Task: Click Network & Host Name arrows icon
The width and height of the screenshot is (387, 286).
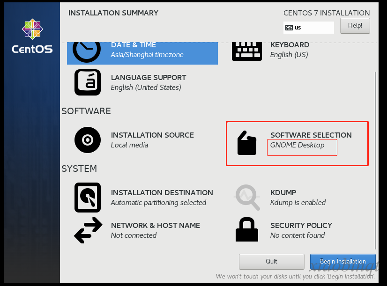Action: pos(88,230)
